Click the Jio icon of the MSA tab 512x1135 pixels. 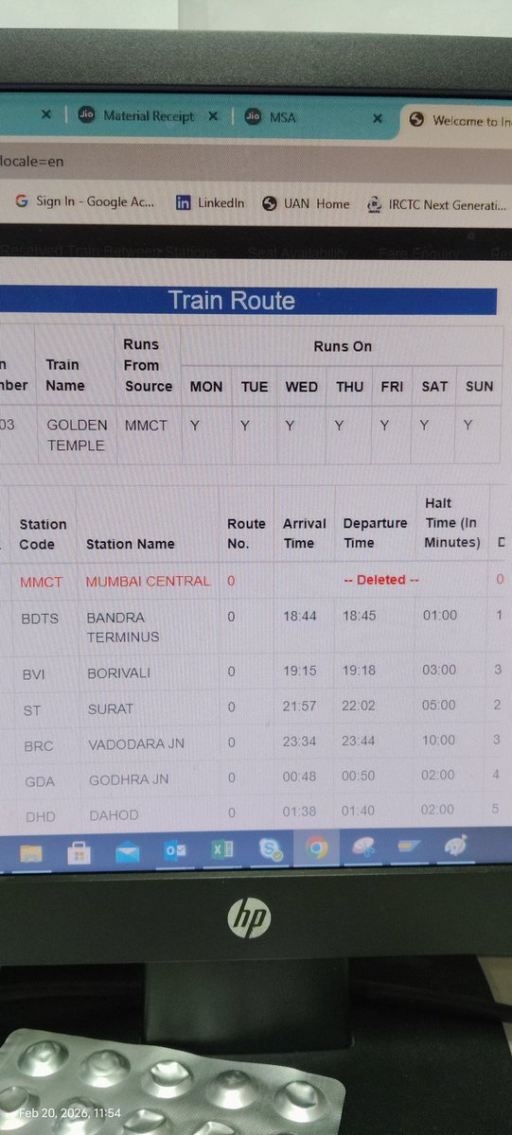point(253,116)
